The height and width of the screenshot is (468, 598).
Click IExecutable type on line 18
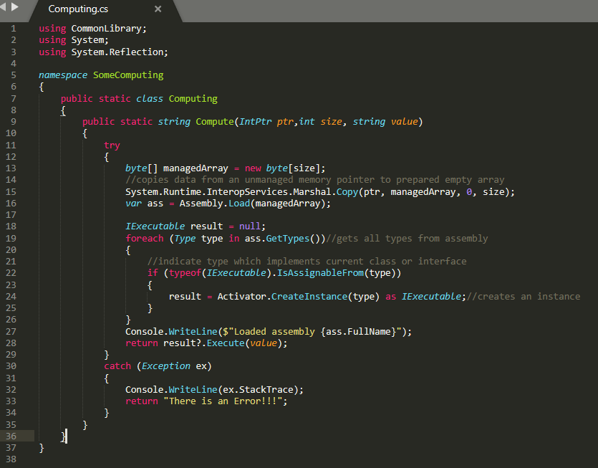pyautogui.click(x=155, y=226)
